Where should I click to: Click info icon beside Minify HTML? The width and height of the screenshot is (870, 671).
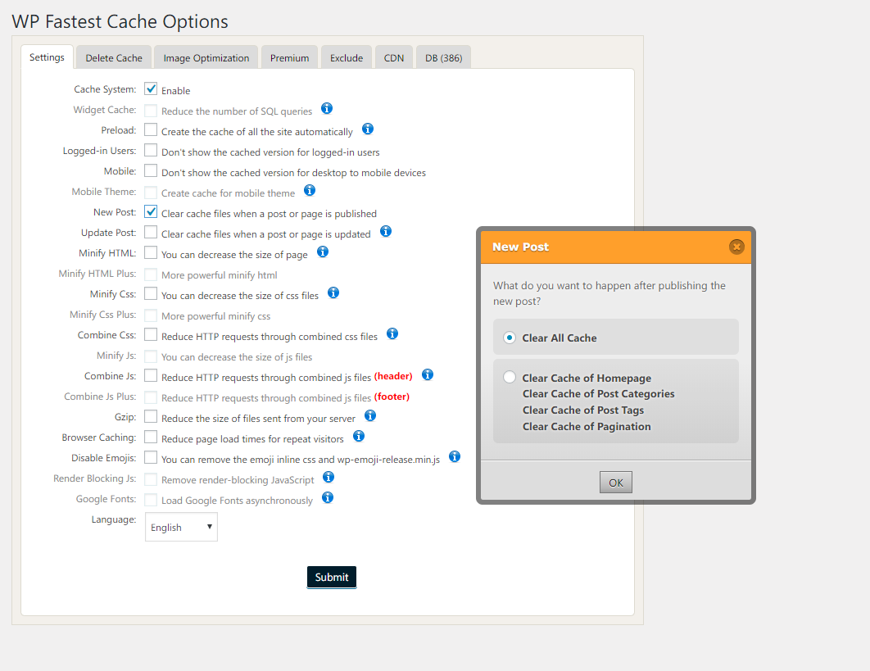coord(323,252)
